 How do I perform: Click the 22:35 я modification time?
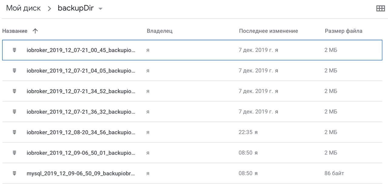point(248,132)
